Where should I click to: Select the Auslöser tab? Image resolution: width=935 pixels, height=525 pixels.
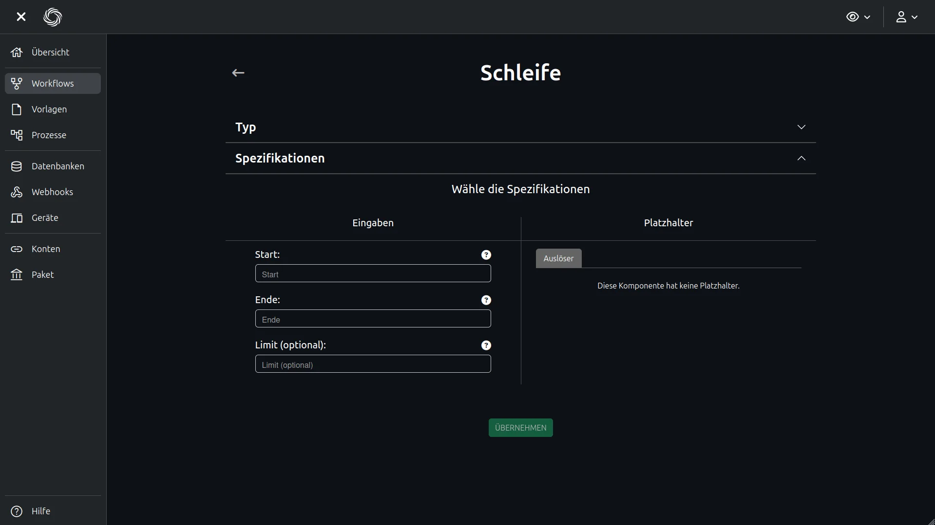(x=558, y=258)
